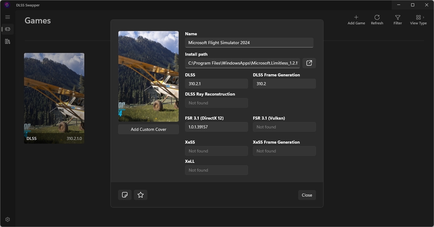Screen dimensions: 434x227
Task: Click the Install path field
Action: click(x=243, y=63)
